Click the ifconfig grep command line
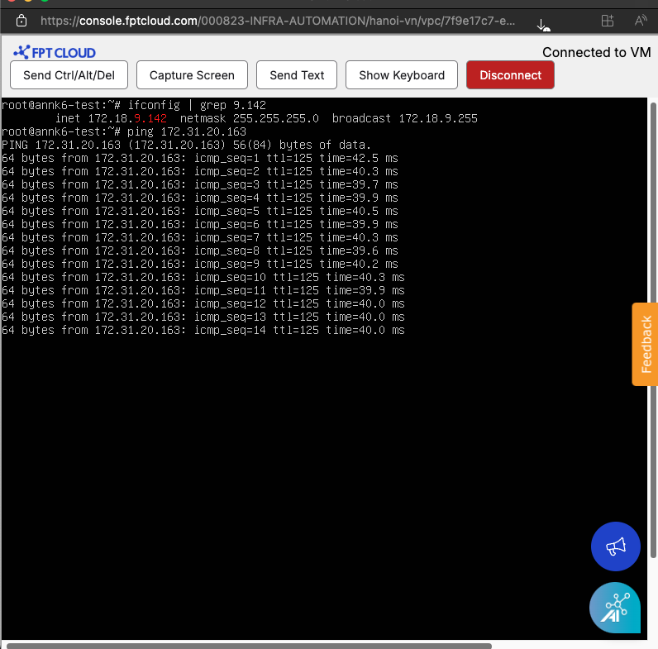This screenshot has width=658, height=649. 134,105
